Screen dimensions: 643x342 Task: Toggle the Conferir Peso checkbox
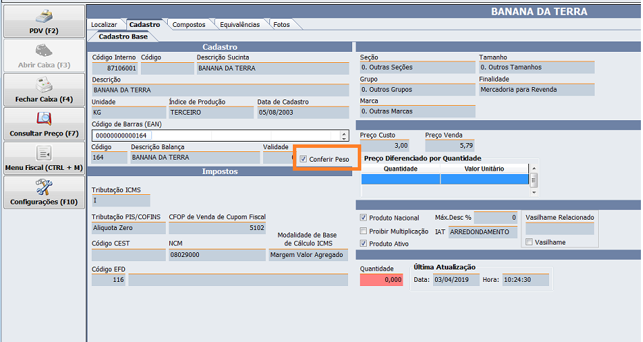tap(304, 160)
